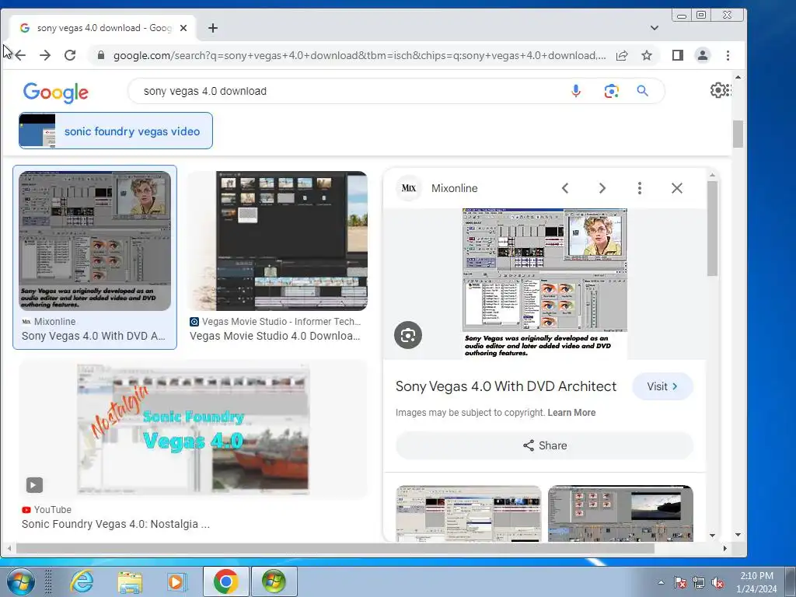Show hidden system tray icons

(661, 582)
